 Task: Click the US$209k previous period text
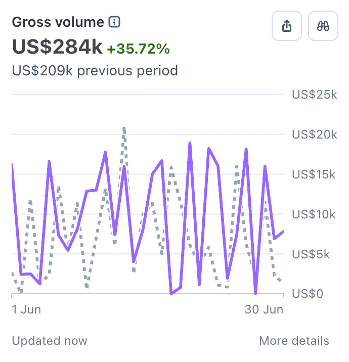pyautogui.click(x=95, y=70)
